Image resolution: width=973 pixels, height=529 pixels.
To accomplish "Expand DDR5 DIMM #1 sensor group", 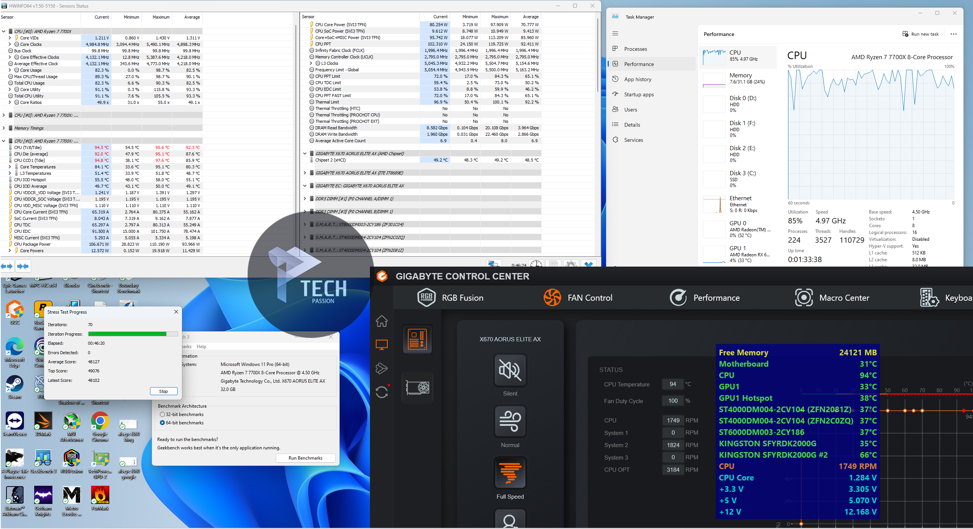I will (x=305, y=199).
